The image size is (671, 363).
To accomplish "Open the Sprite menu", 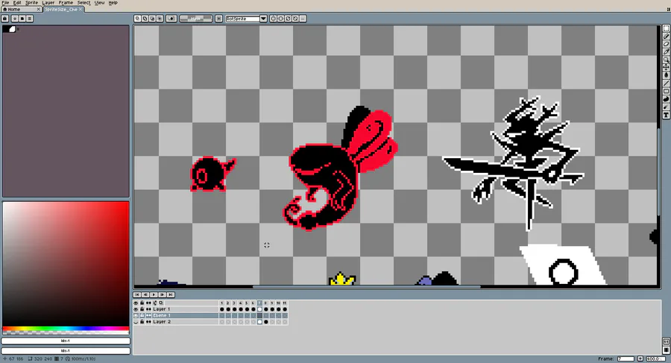I will [31, 2].
